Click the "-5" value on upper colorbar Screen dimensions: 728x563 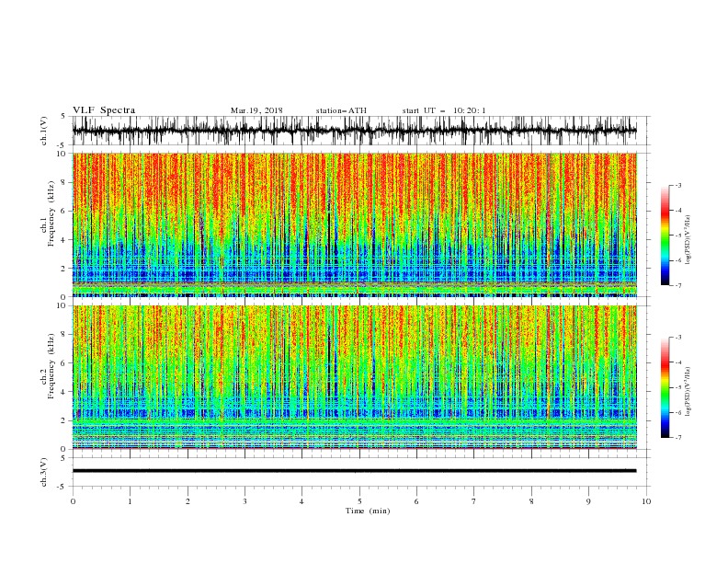[678, 236]
